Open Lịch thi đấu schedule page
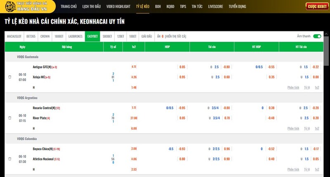Image resolution: width=330 pixels, height=177 pixels. point(91,7)
